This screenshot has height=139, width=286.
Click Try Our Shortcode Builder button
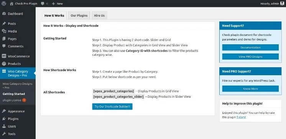(x=112, y=107)
